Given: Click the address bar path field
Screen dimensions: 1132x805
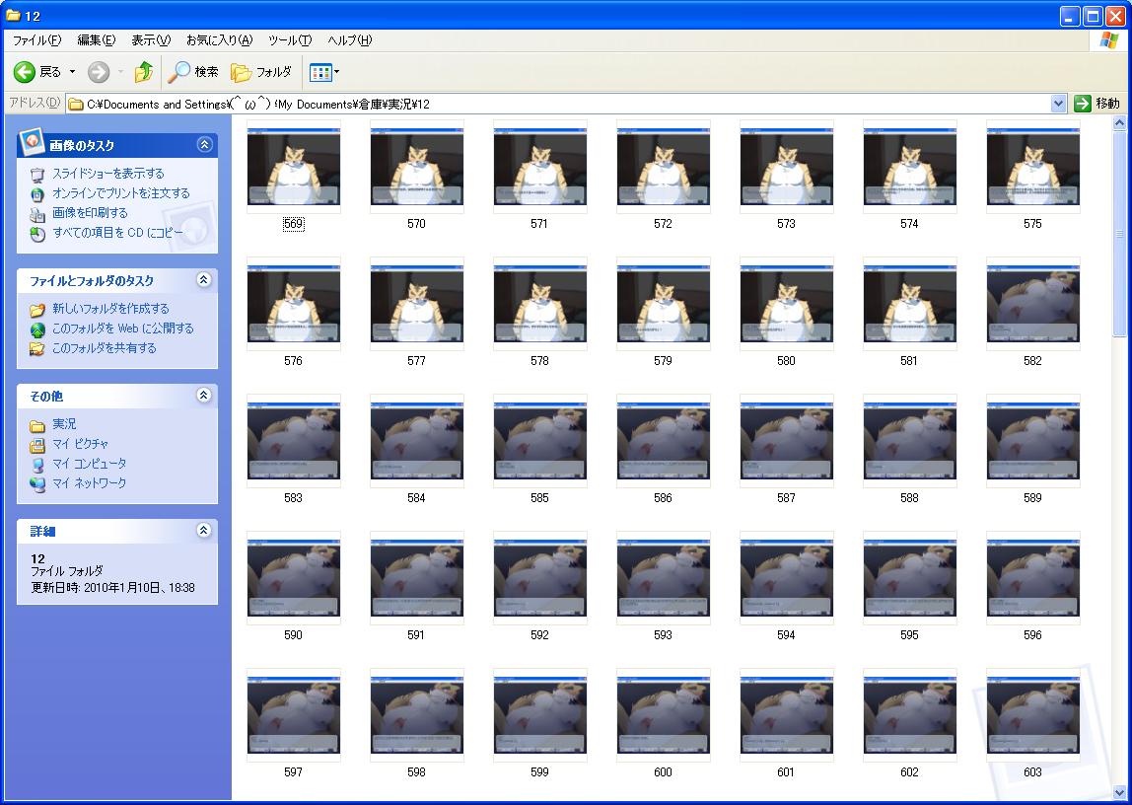Looking at the screenshot, I should (x=558, y=104).
